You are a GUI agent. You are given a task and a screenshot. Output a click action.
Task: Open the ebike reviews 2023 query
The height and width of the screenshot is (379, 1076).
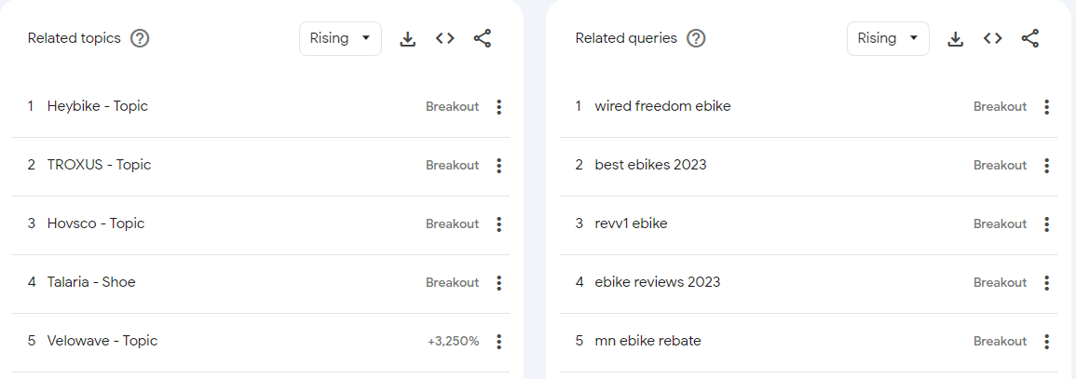tap(657, 282)
